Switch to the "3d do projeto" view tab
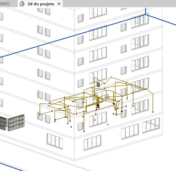 (41, 4)
